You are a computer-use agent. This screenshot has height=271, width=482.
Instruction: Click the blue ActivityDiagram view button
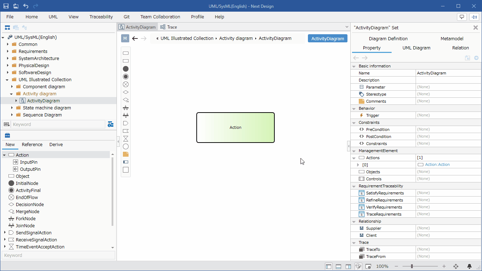click(x=328, y=38)
